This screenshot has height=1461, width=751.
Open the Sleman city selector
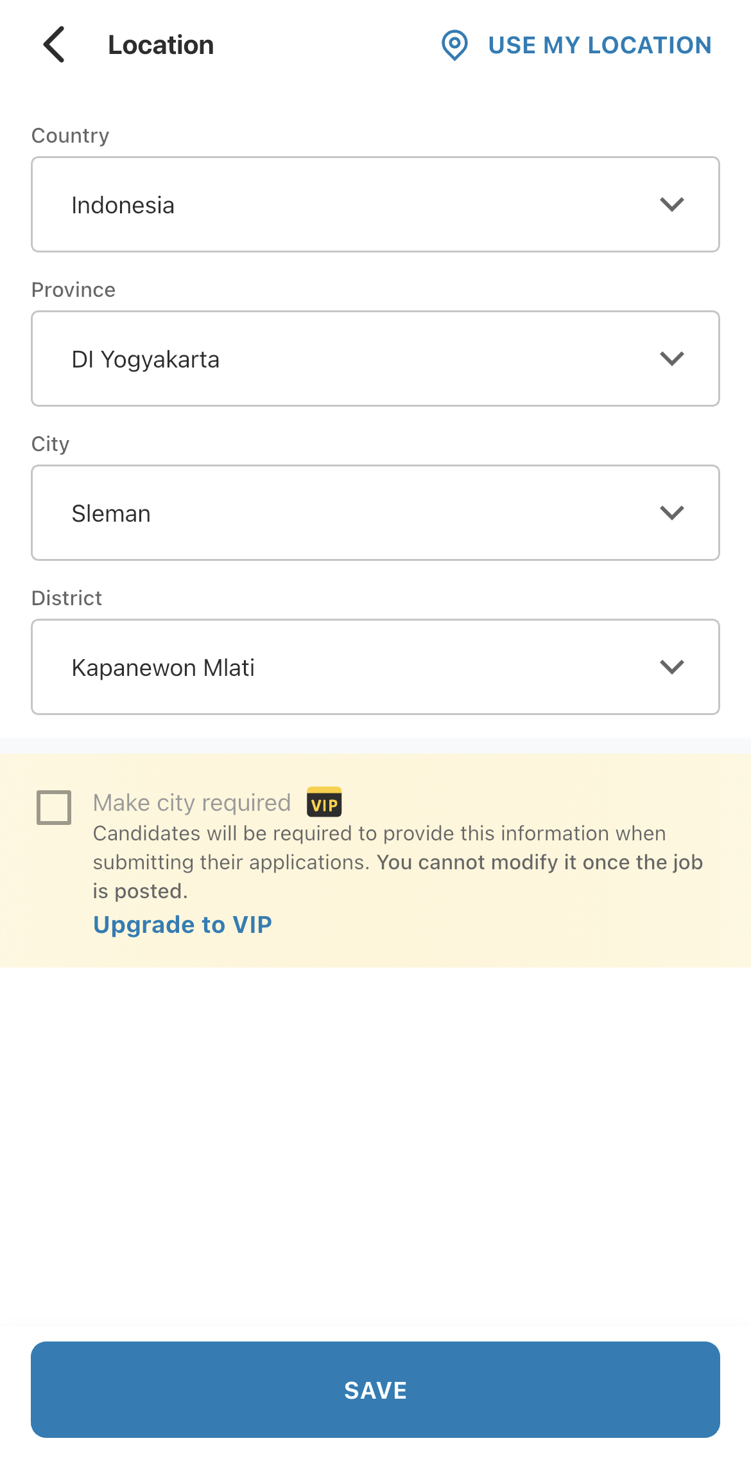pos(376,513)
